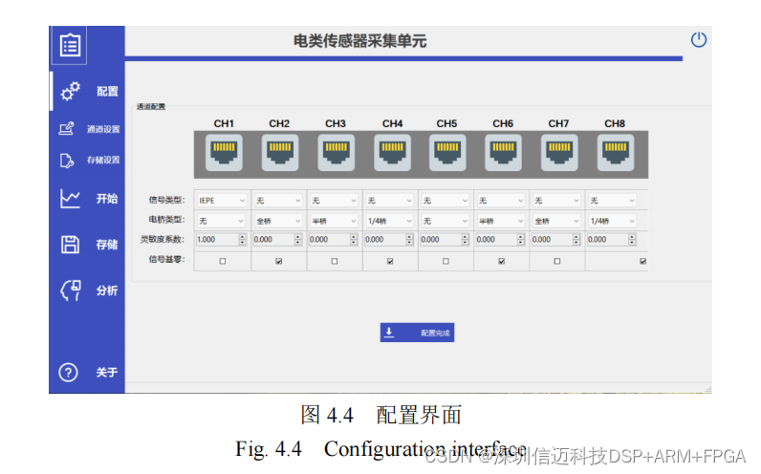Viewport: 761px width, 474px height.
Task: Enable the 信号基零 checkbox for CH1
Action: [x=223, y=261]
